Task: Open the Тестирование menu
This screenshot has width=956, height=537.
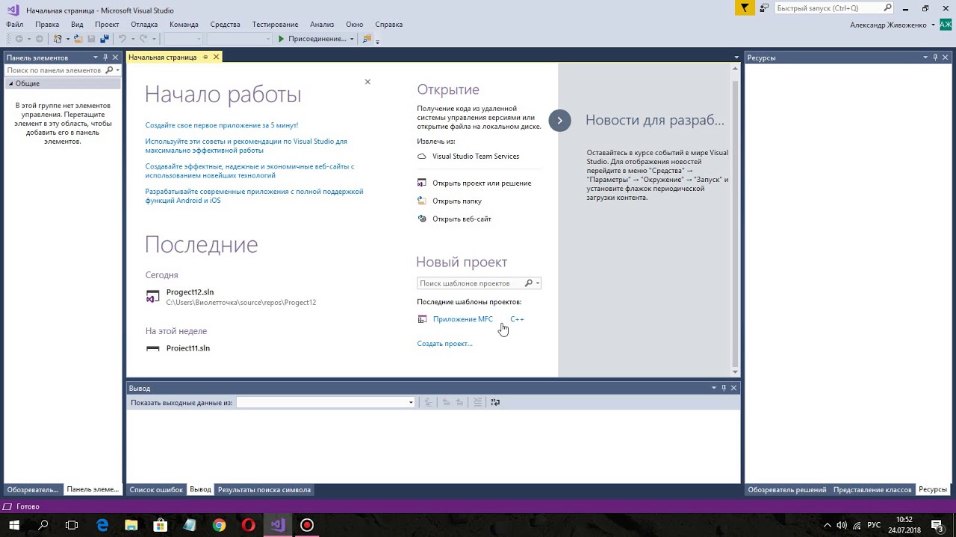Action: 275,25
